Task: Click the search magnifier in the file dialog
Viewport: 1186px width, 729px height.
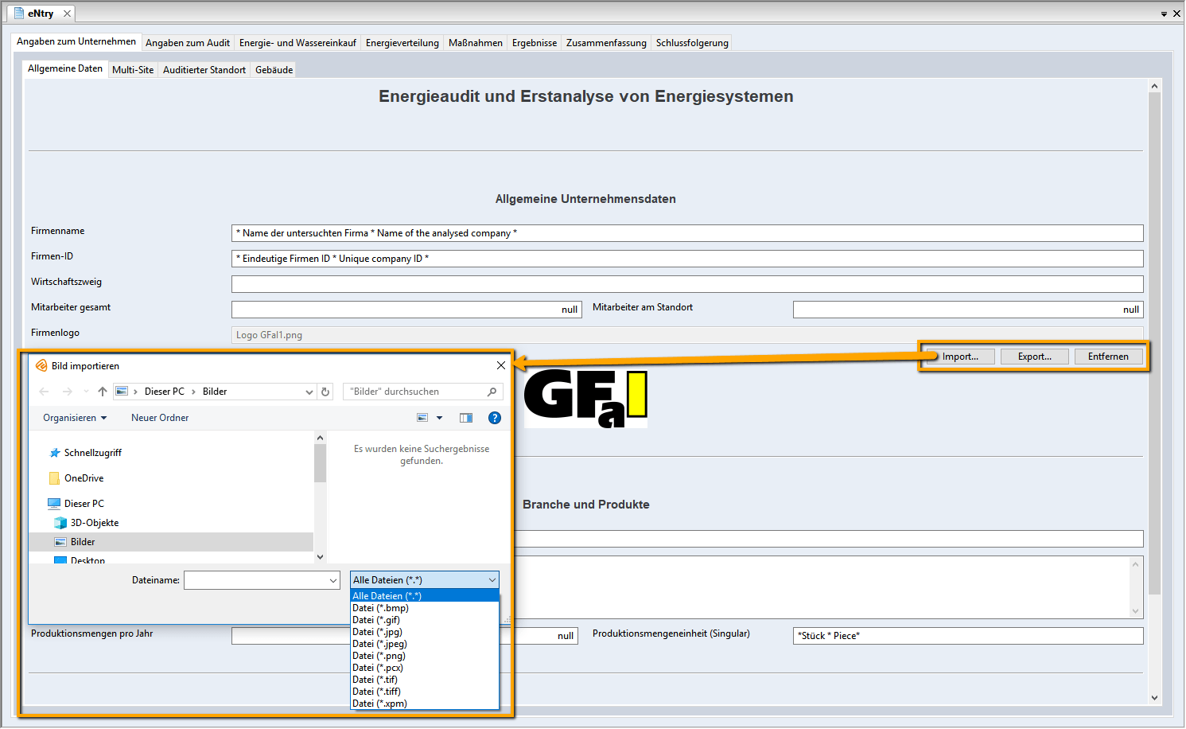Action: point(492,392)
